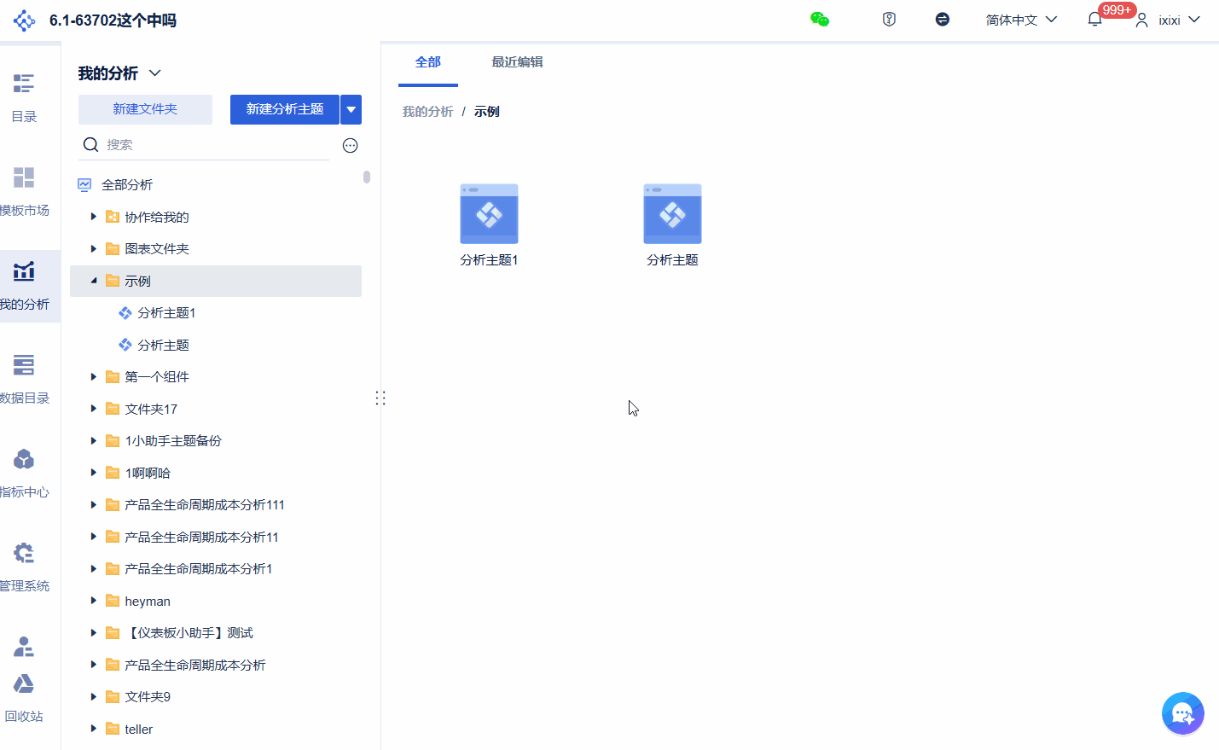Click the panel divider drag handle
The height and width of the screenshot is (750, 1219).
380,398
